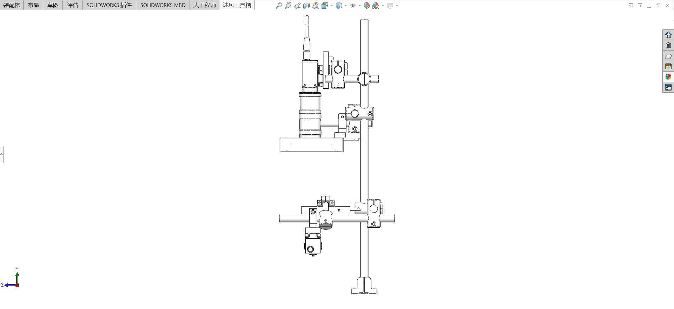Screen dimensions: 674x309
Task: Open the View Palette icon
Action: pos(668,66)
